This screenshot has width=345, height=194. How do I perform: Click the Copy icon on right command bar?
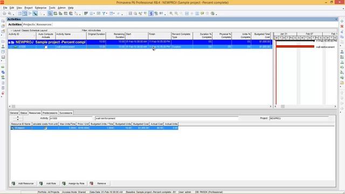(x=342, y=37)
